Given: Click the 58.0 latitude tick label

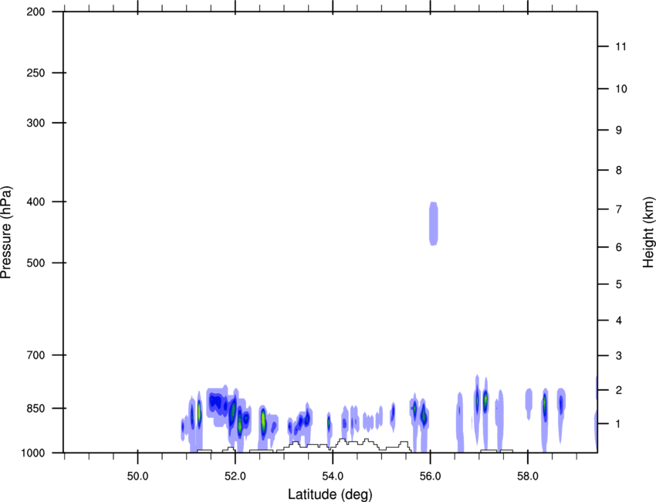Looking at the screenshot, I should (528, 477).
